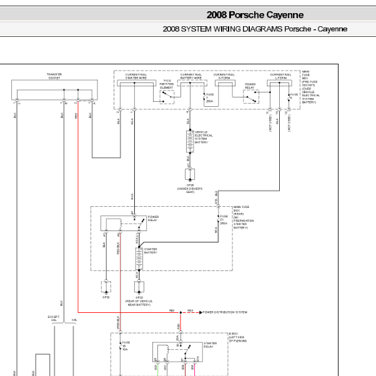The height and width of the screenshot is (376, 376).
Task: Click the "POWER DISTRIBUTION SYSTEM" reference
Action: click(x=225, y=312)
